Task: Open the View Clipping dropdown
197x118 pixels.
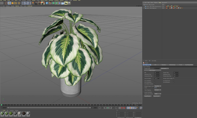Action: point(158,90)
